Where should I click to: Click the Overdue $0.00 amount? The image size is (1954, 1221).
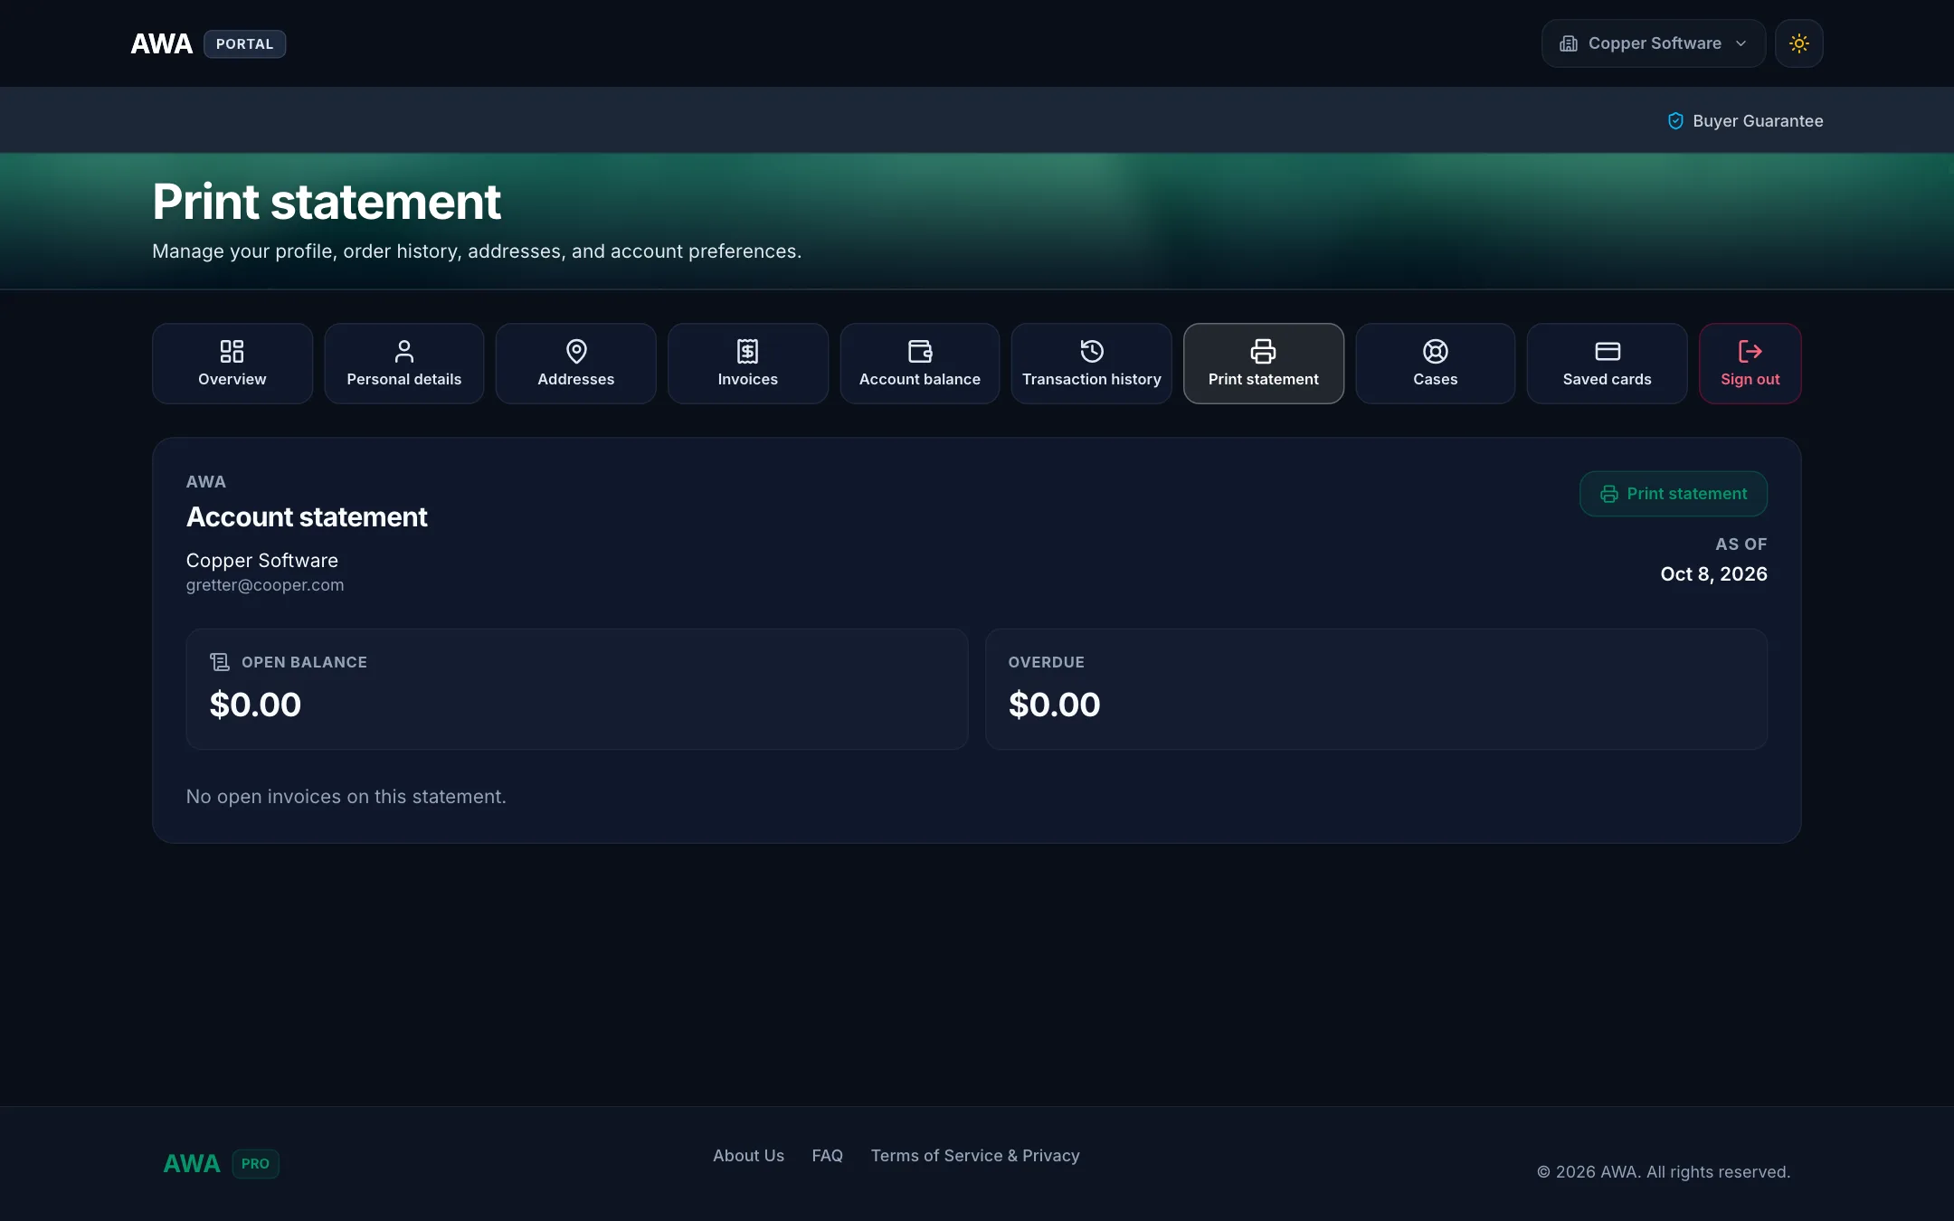(1054, 705)
